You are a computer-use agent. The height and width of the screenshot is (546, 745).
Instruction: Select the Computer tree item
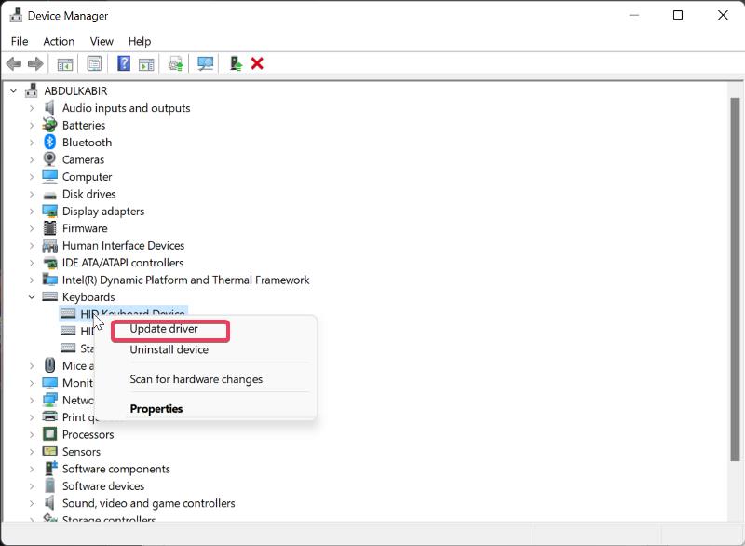[x=87, y=176]
